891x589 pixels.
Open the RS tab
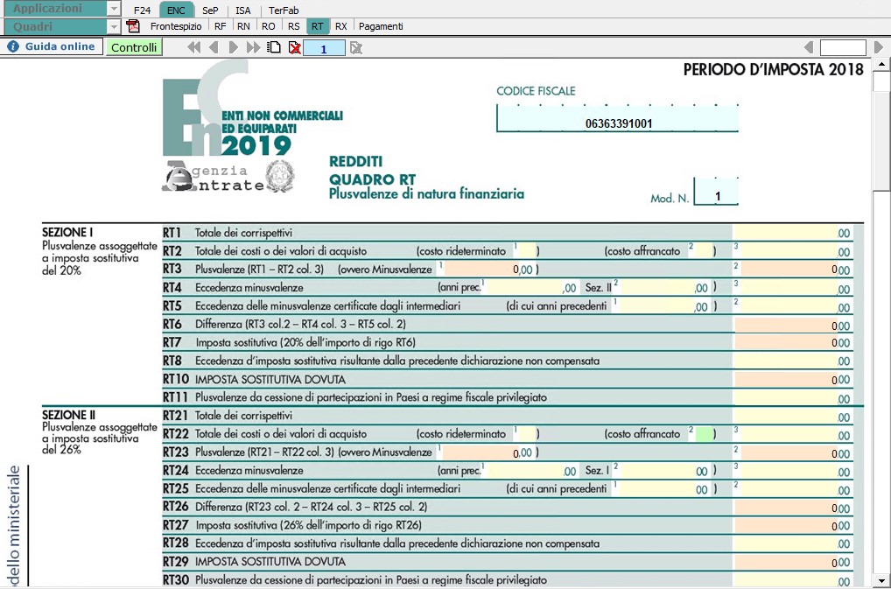pos(294,26)
